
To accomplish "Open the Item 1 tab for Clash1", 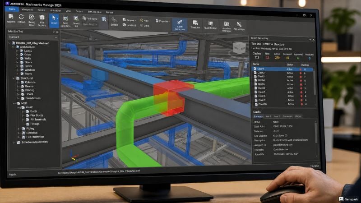I will tap(268, 116).
